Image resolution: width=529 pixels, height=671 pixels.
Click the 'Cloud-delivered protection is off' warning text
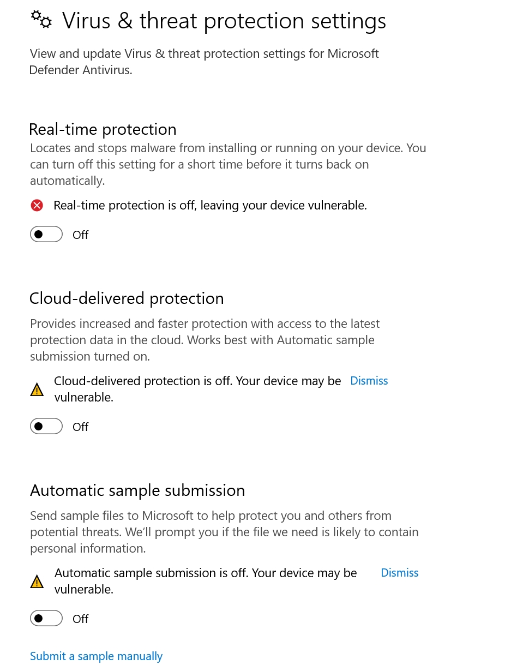click(x=197, y=381)
